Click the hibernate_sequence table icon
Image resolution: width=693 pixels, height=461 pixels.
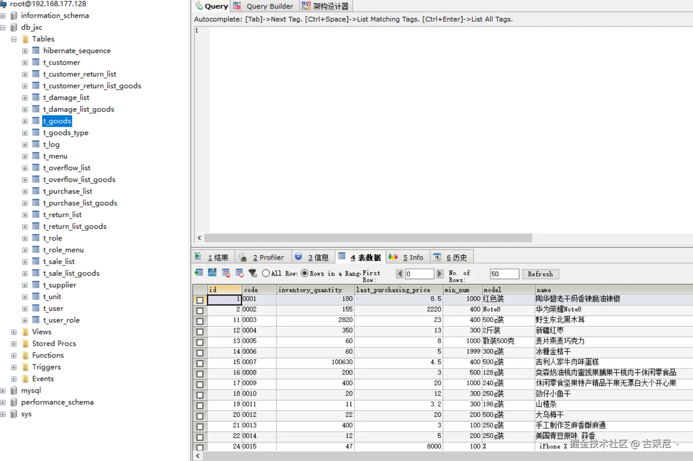click(x=36, y=50)
